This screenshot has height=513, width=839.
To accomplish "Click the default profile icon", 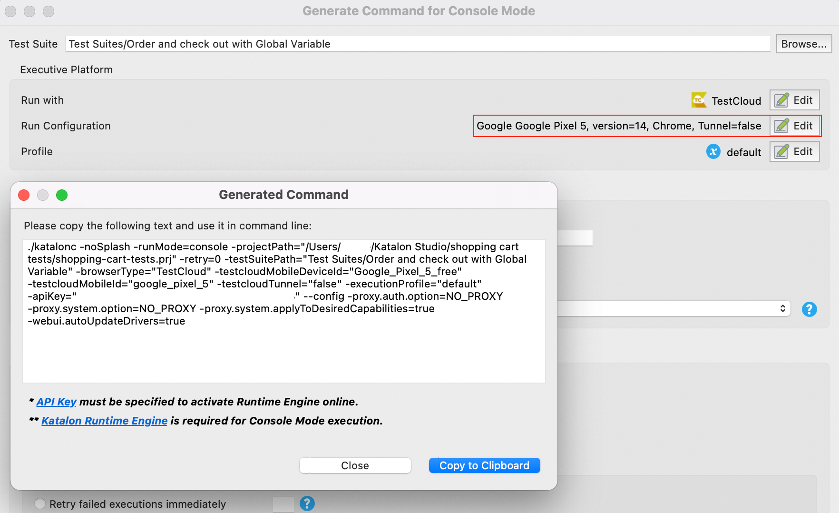I will tap(713, 151).
